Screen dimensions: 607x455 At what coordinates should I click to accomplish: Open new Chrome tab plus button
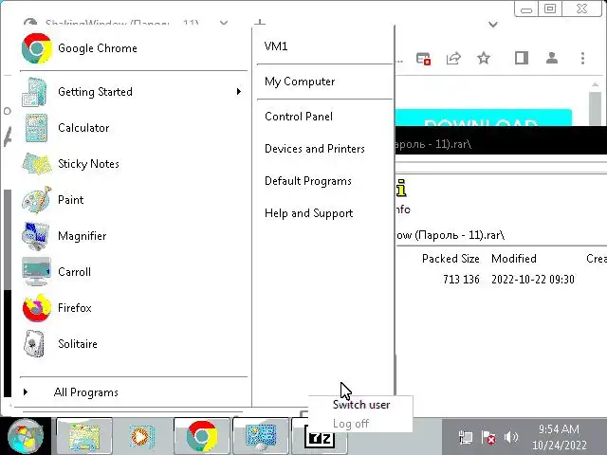tap(260, 23)
